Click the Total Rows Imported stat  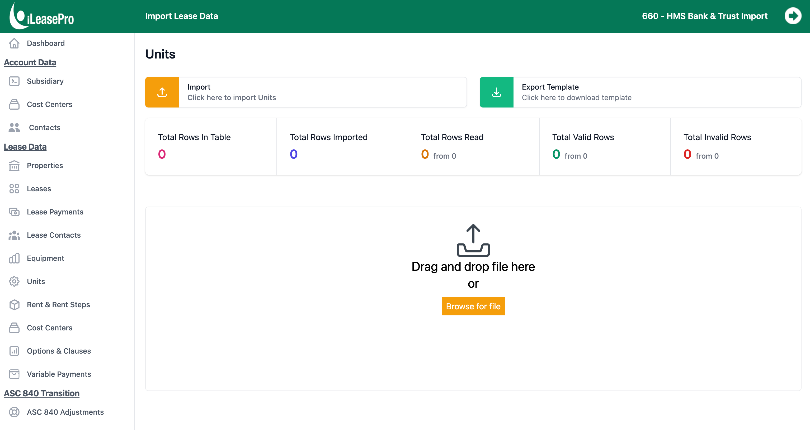point(342,146)
